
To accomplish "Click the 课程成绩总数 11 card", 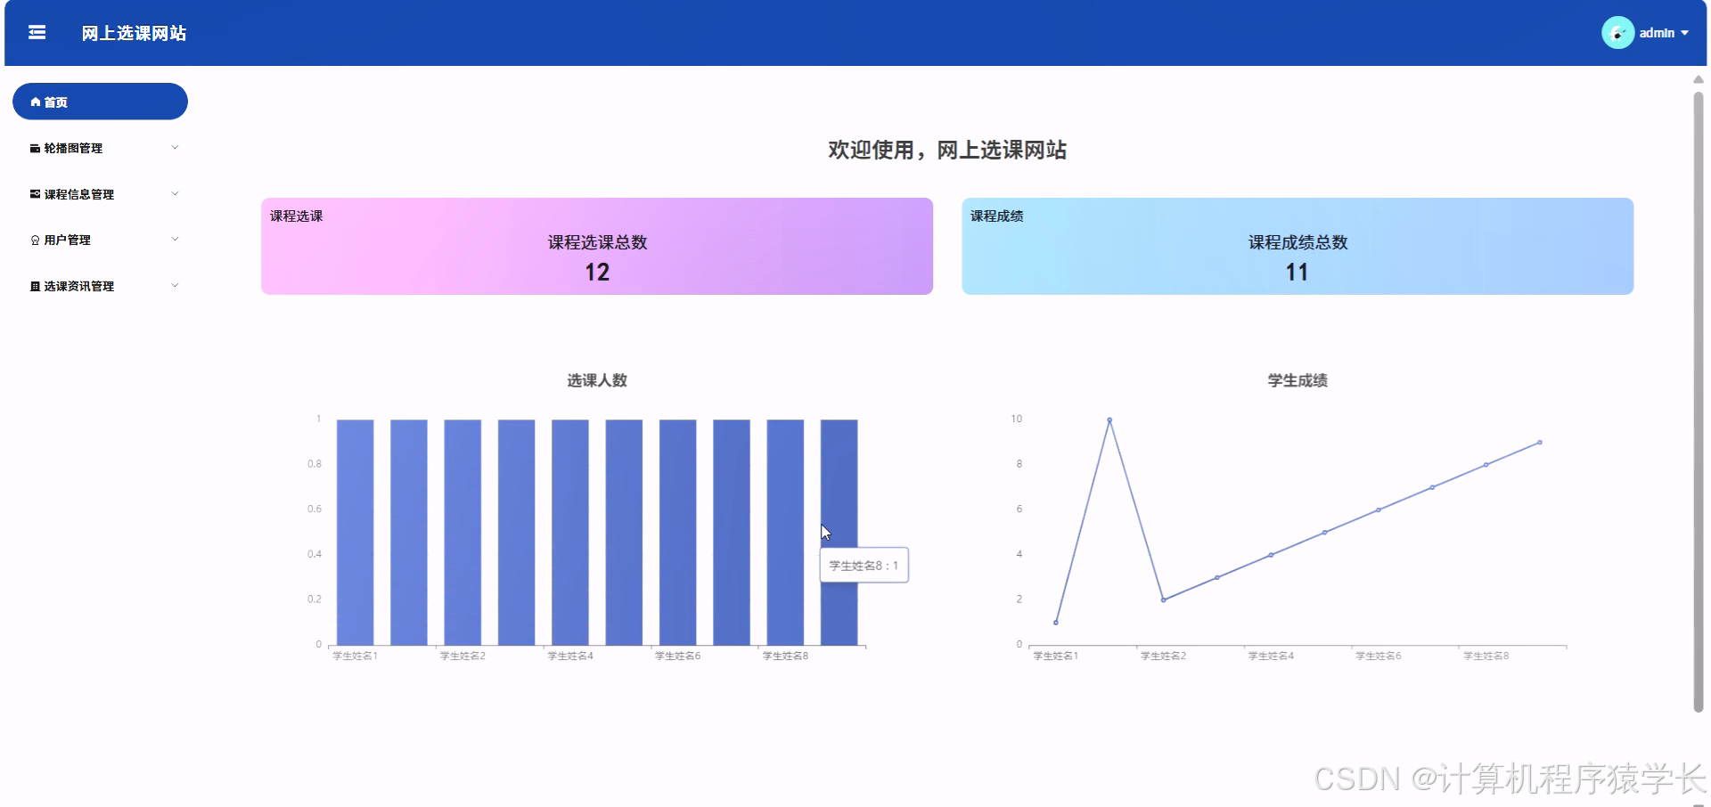I will [x=1297, y=246].
